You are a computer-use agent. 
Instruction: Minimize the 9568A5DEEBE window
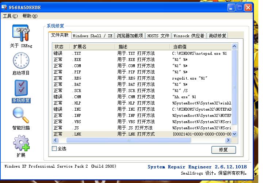(231, 8)
